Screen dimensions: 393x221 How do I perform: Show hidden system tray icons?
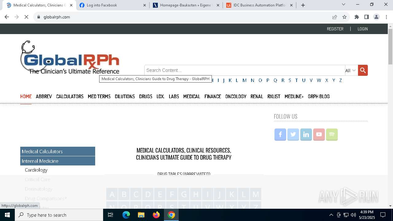pyautogui.click(x=331, y=215)
